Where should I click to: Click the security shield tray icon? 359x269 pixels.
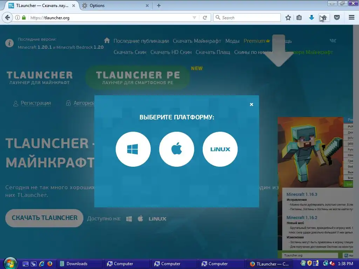pyautogui.click(x=310, y=263)
